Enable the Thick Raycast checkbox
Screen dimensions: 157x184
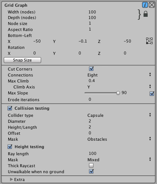click(91, 165)
